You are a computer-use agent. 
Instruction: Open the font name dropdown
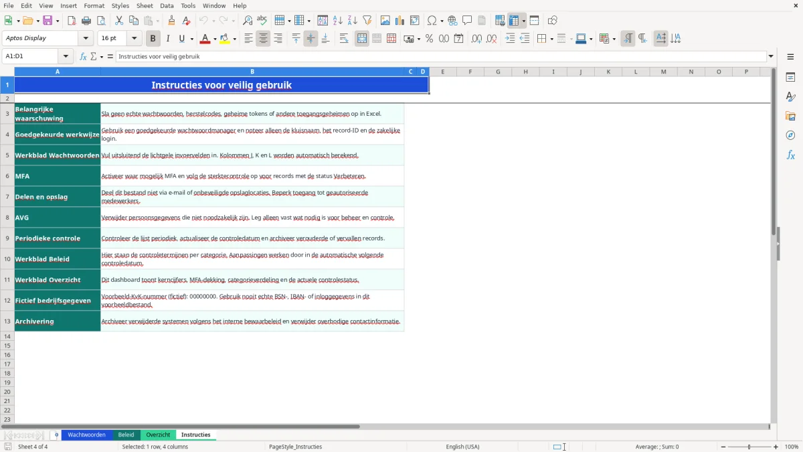tap(86, 39)
